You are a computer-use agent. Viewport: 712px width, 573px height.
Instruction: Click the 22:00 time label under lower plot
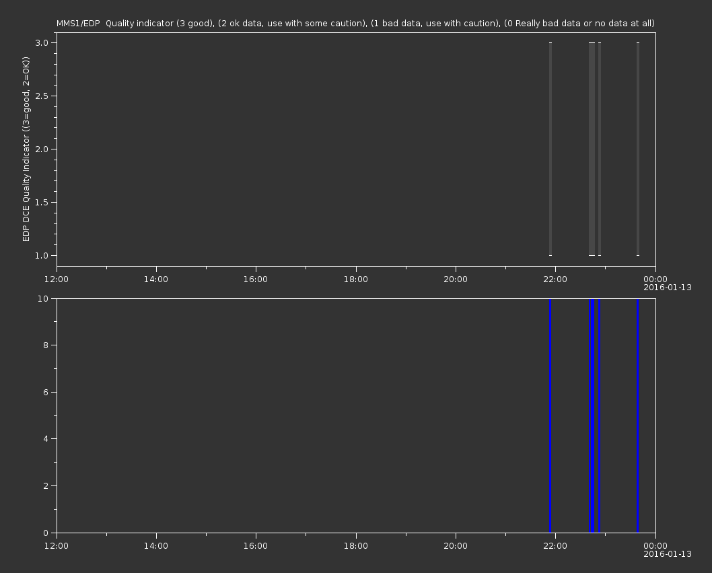[x=555, y=546]
